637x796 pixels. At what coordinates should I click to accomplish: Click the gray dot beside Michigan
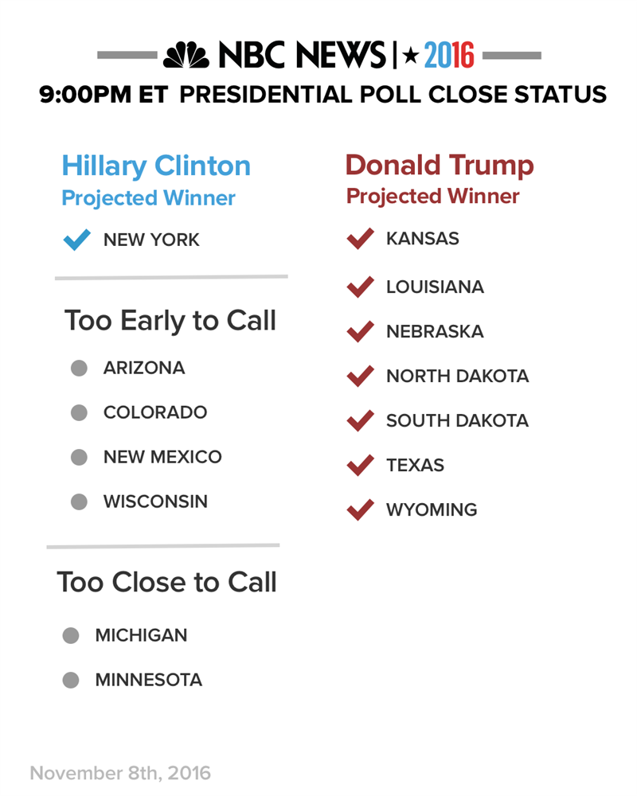(71, 635)
